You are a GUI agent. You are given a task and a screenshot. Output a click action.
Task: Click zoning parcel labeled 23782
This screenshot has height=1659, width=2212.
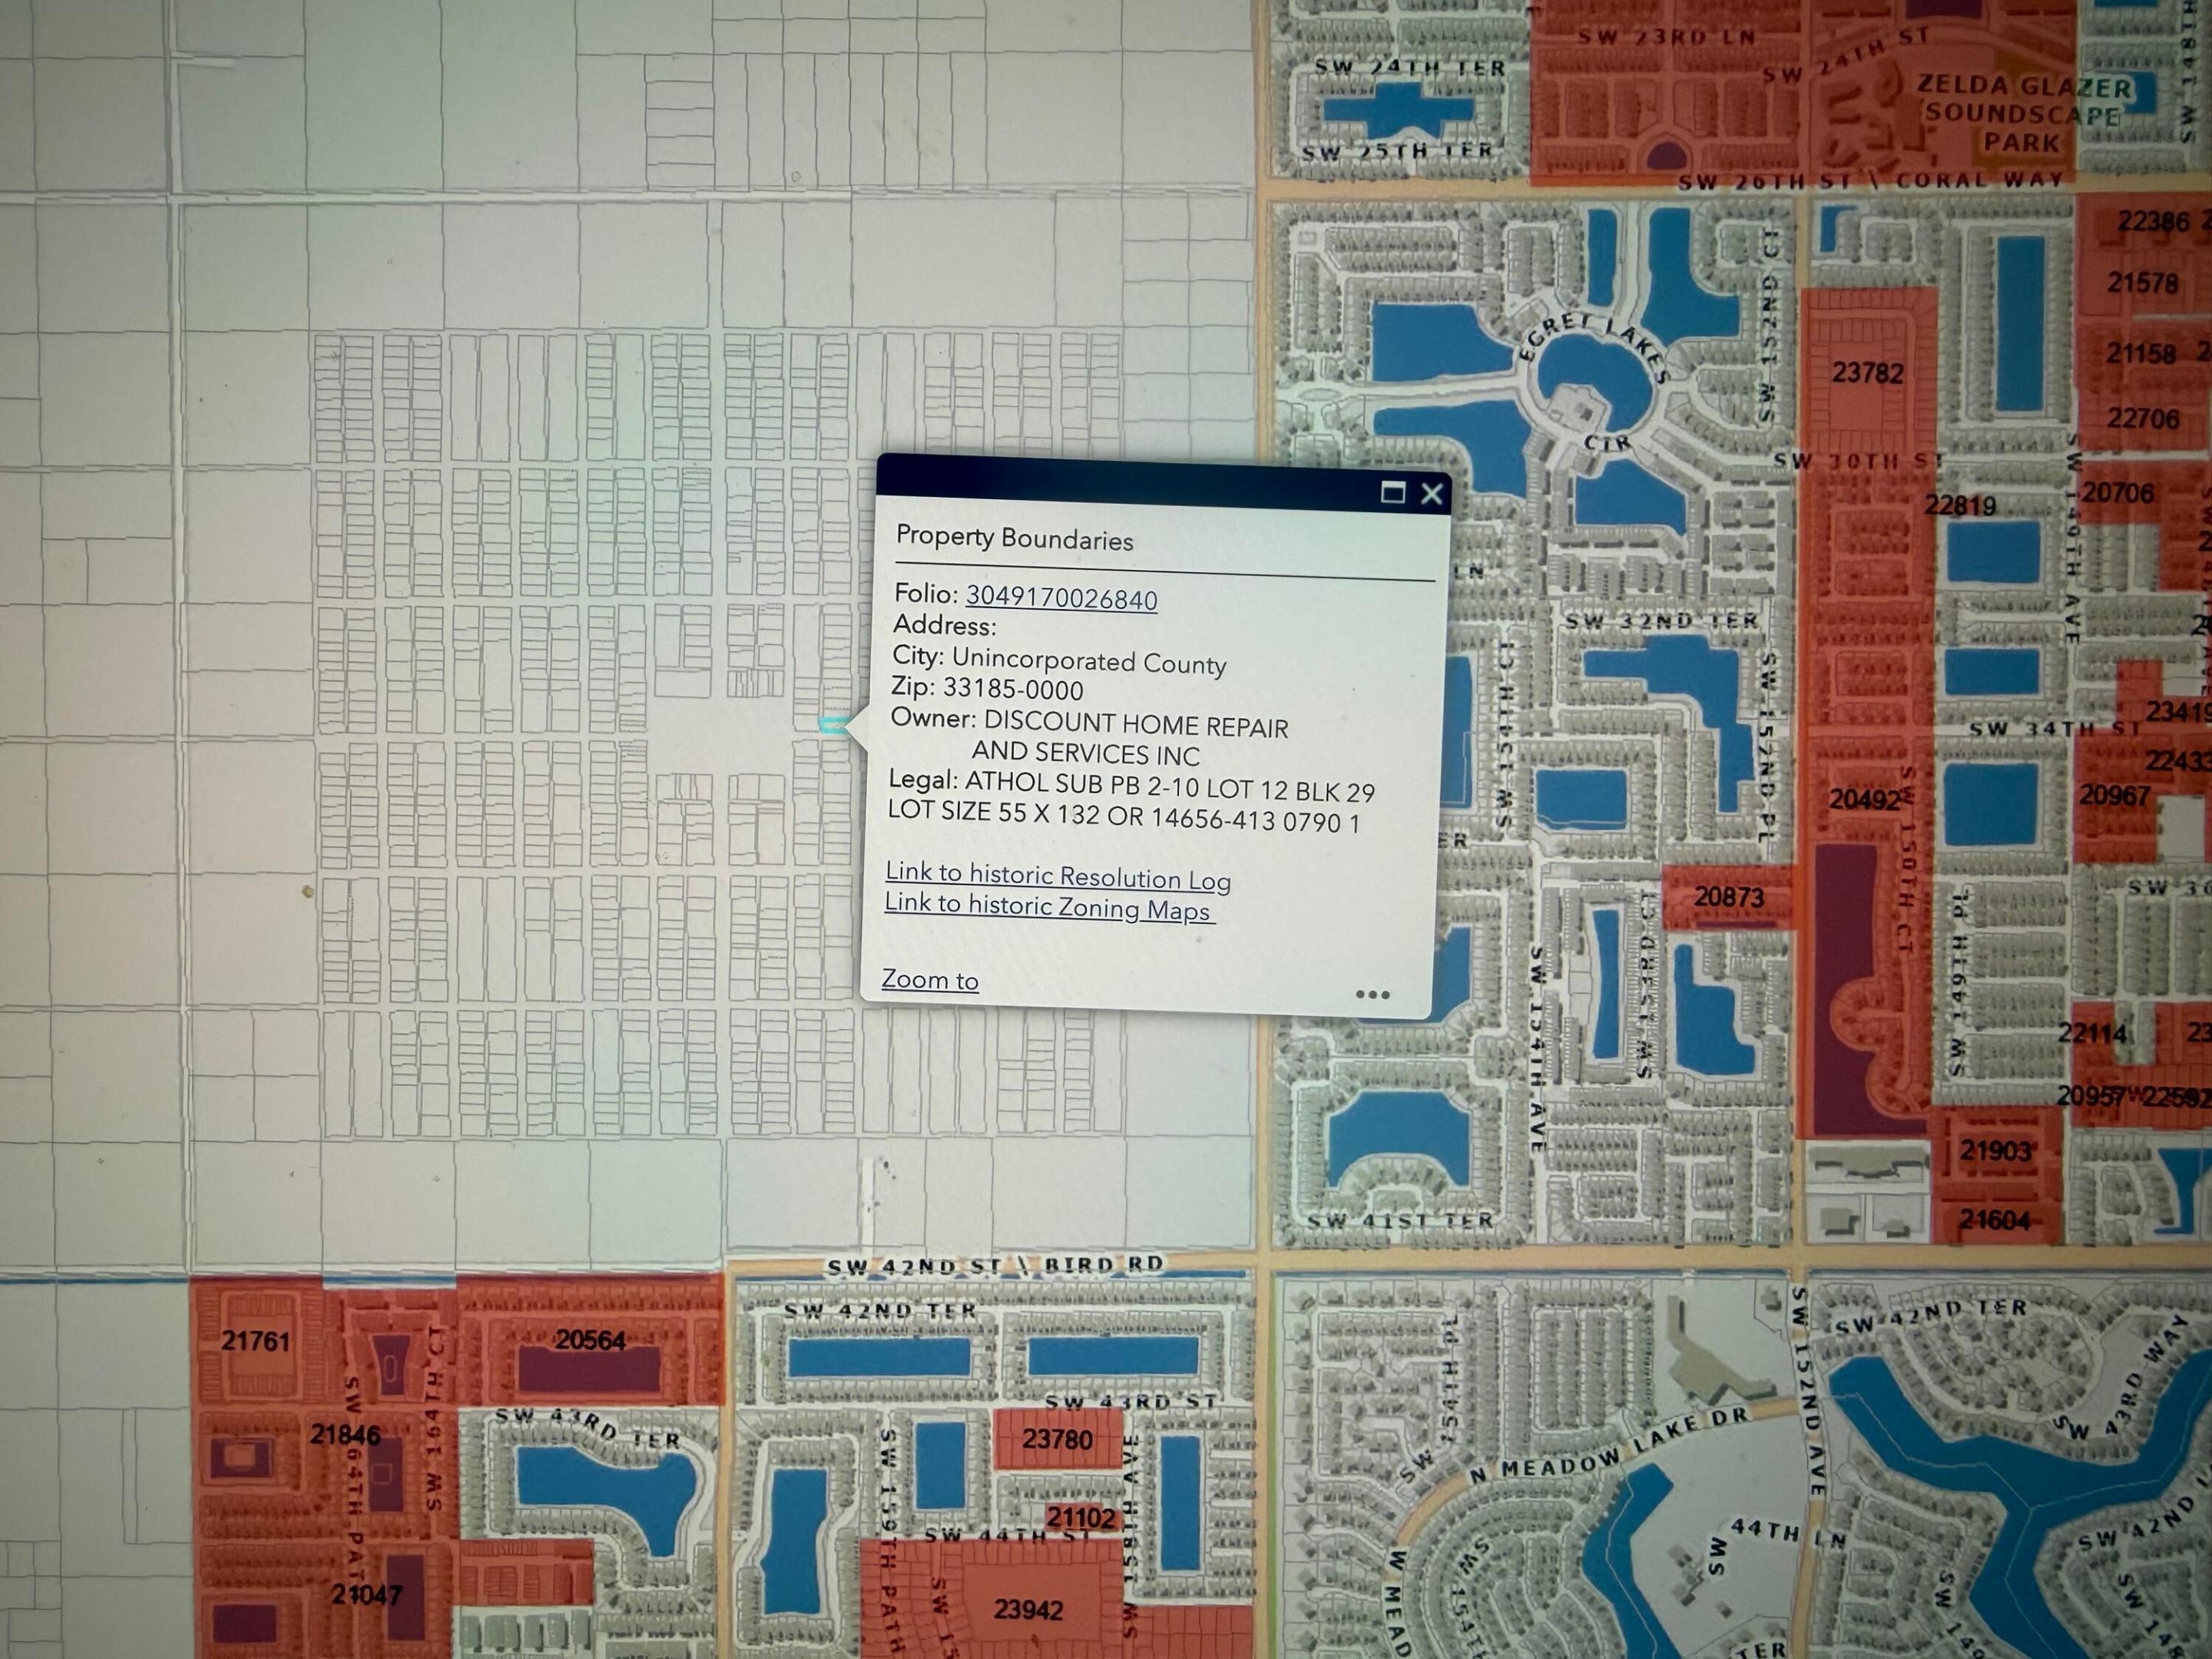click(1867, 374)
